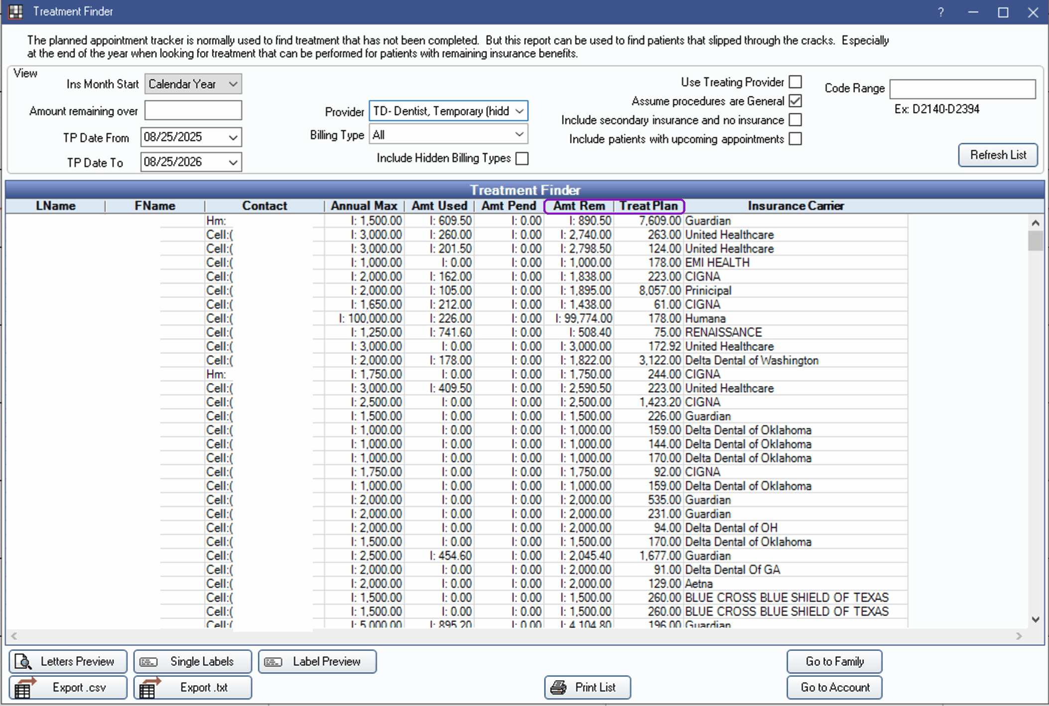The image size is (1049, 706).
Task: Click the Export .csv button text
Action: click(79, 688)
